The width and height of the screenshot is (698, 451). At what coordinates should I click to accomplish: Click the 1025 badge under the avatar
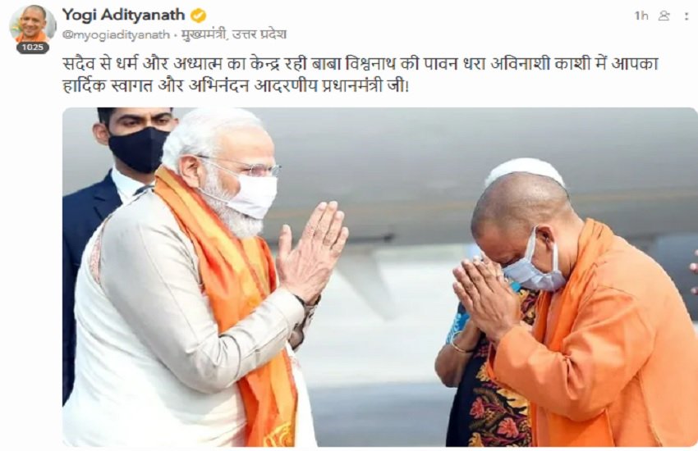(x=33, y=48)
